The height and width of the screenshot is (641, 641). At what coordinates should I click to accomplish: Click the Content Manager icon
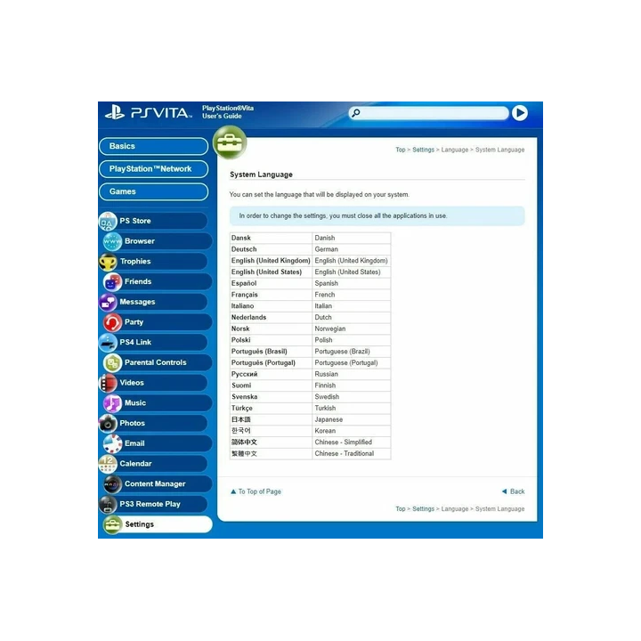(x=112, y=484)
